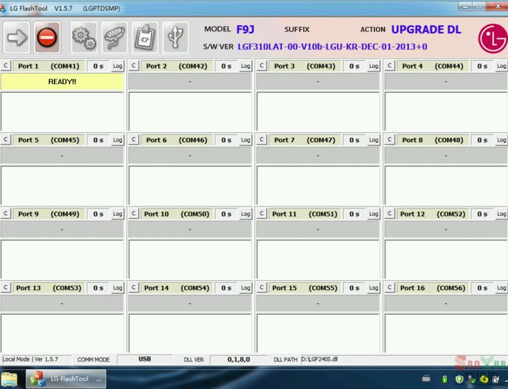The height and width of the screenshot is (389, 508).
Task: Click the C button for Port 14
Action: 133,288
